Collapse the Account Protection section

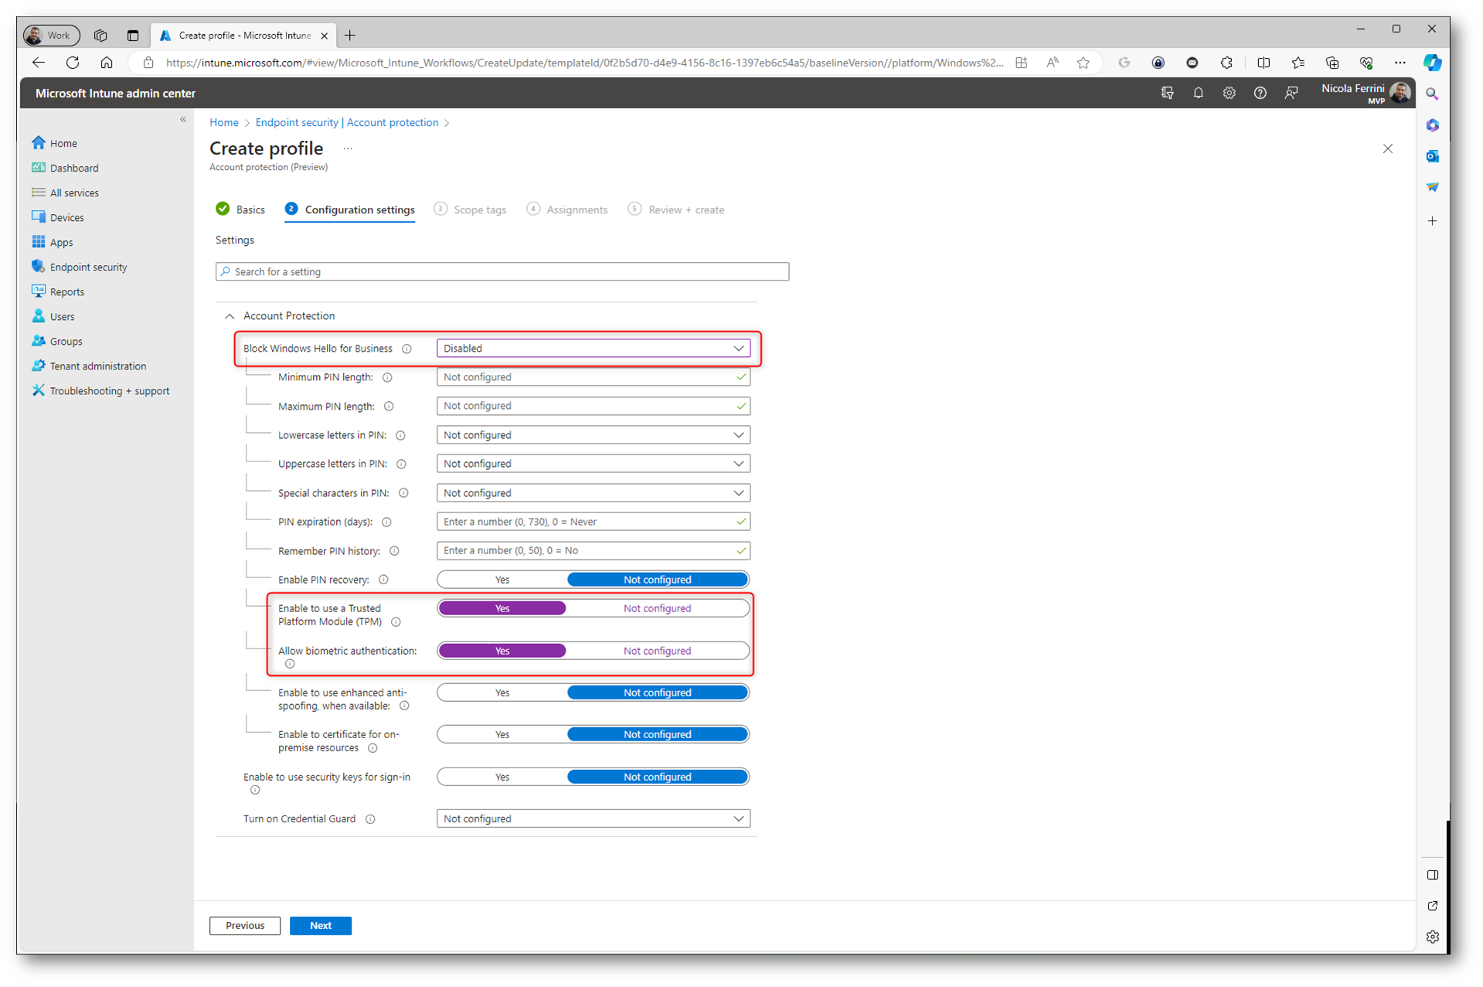coord(230,316)
